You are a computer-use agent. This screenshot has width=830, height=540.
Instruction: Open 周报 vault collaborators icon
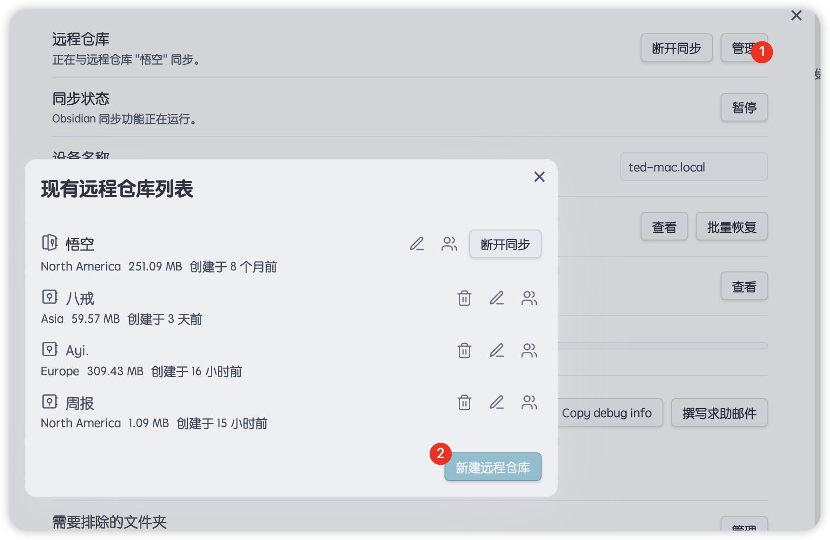coord(528,403)
